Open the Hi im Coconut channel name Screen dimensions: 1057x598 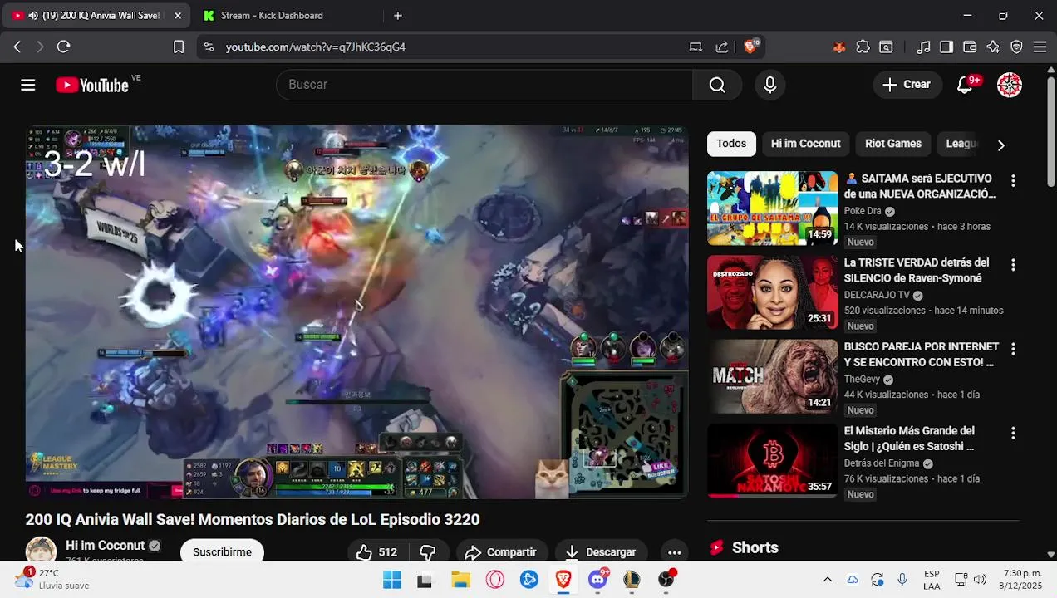tap(106, 546)
